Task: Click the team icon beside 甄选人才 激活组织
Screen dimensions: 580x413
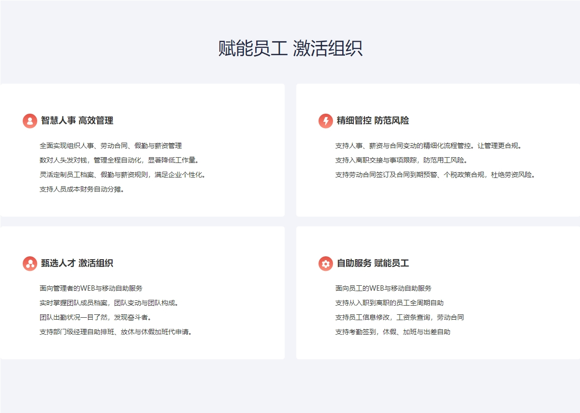Action: coord(30,264)
